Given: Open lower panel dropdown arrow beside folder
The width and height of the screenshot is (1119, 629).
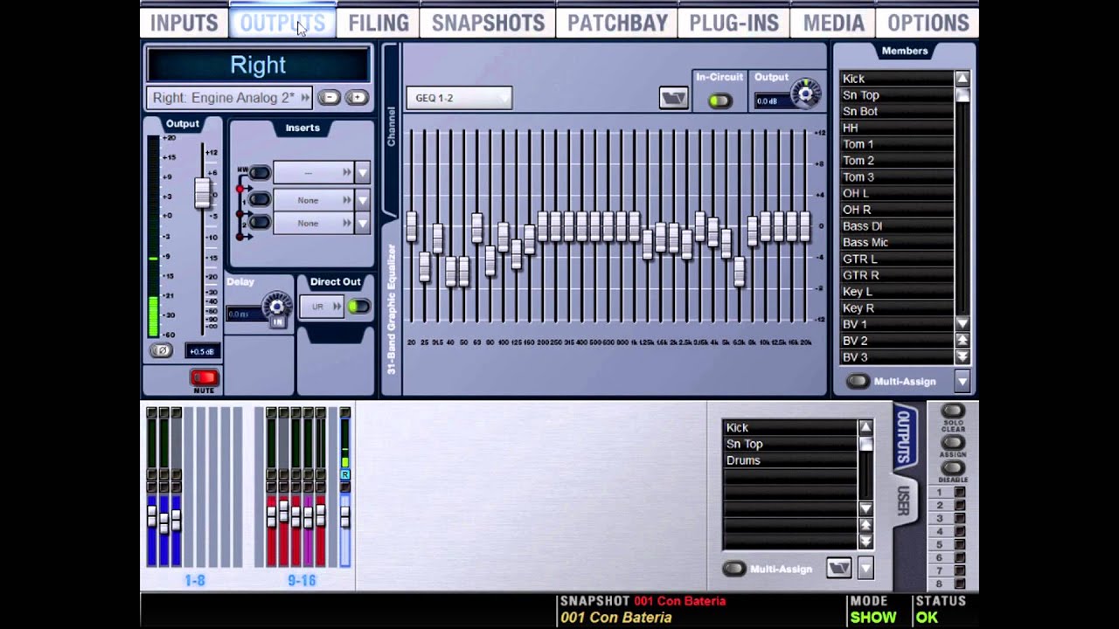Looking at the screenshot, I should pyautogui.click(x=865, y=569).
